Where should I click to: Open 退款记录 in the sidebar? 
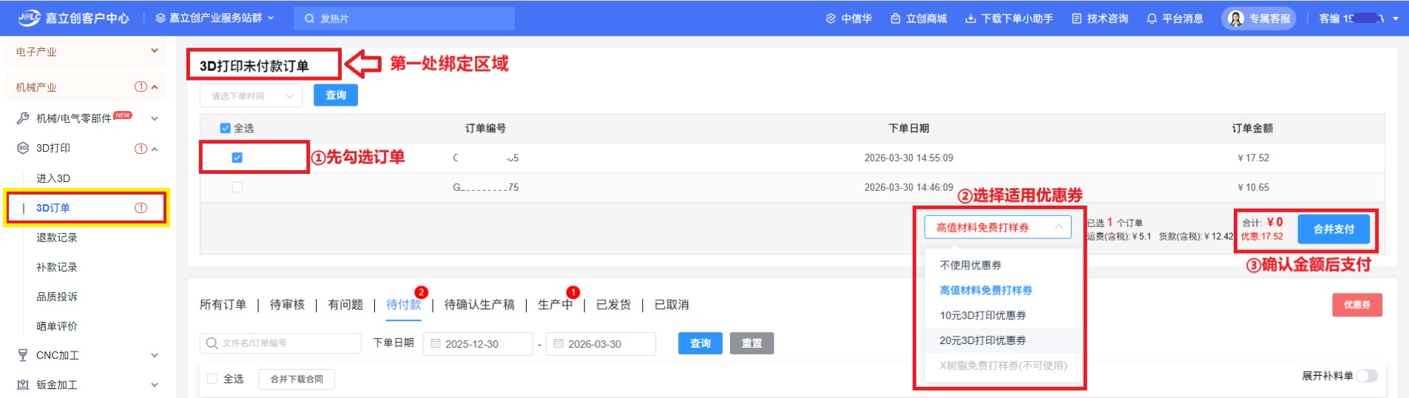pyautogui.click(x=57, y=237)
